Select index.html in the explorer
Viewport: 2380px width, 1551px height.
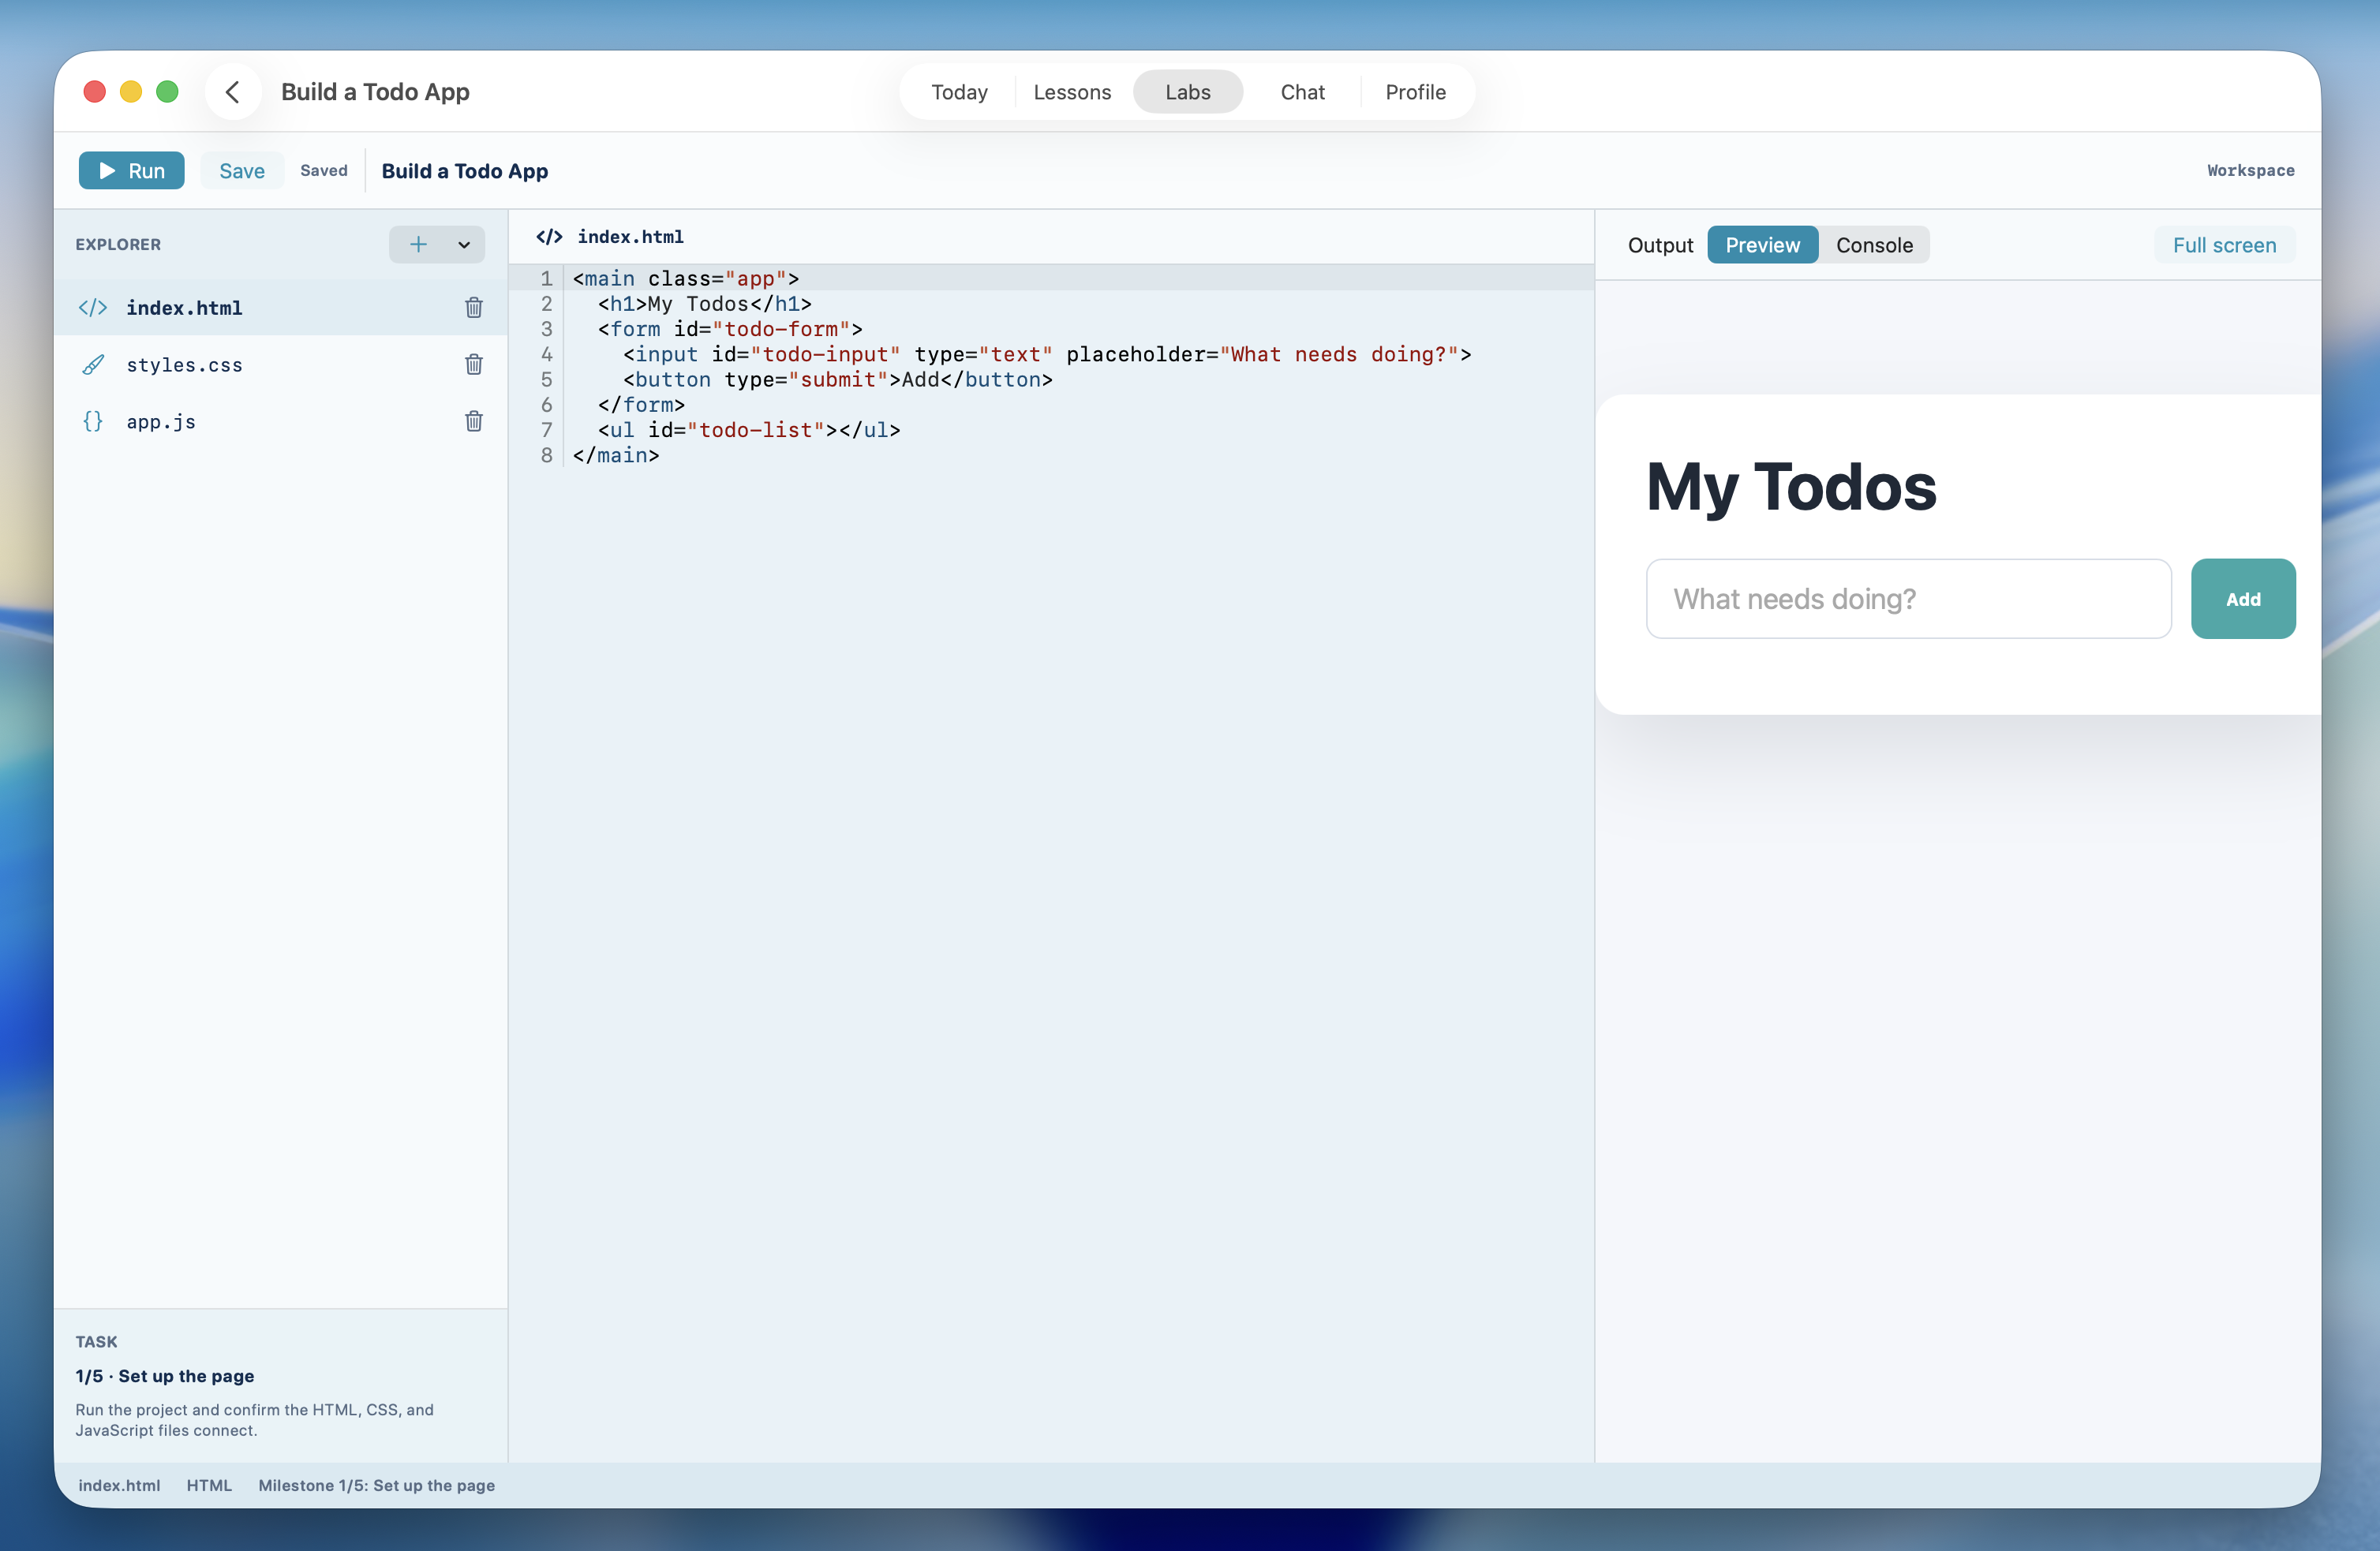coord(281,308)
